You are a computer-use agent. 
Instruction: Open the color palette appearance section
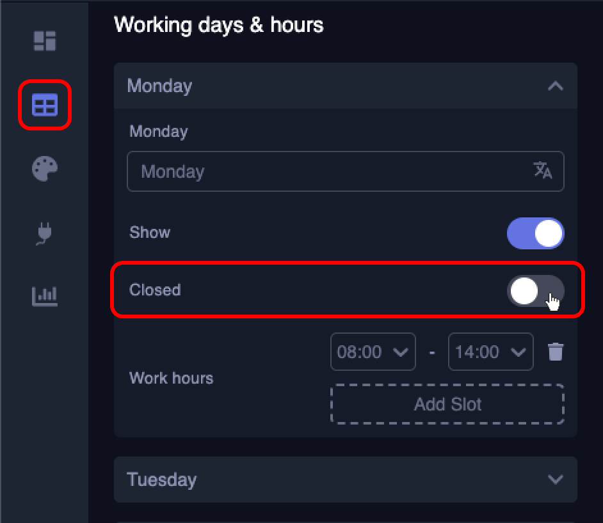[x=44, y=169]
